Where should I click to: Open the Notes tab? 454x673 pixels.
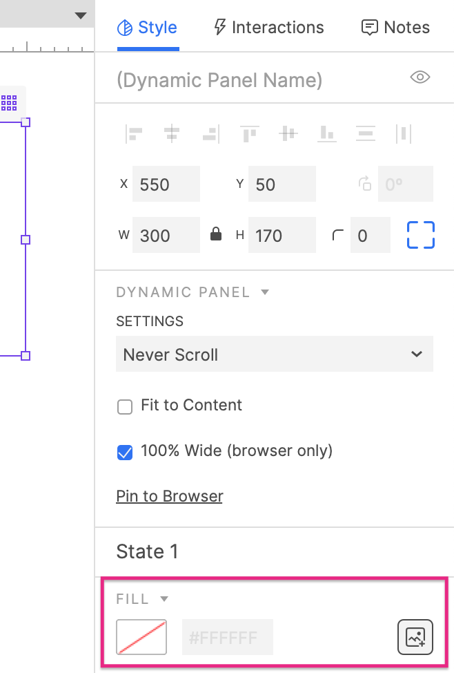pyautogui.click(x=395, y=28)
